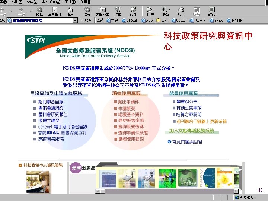This screenshot has width=268, height=201.
Task: Open the NCL shortcut in links bar
Action: [147, 20]
